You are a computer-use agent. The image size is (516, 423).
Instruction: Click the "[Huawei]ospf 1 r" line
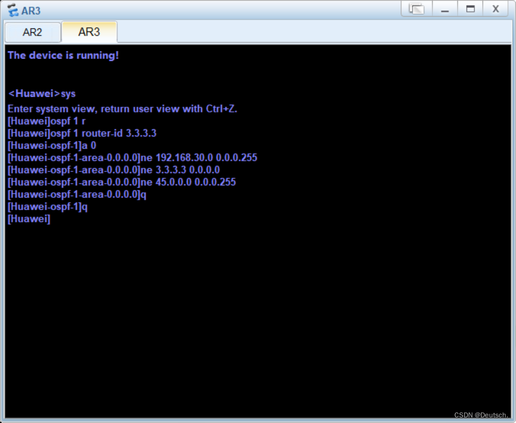click(x=46, y=121)
